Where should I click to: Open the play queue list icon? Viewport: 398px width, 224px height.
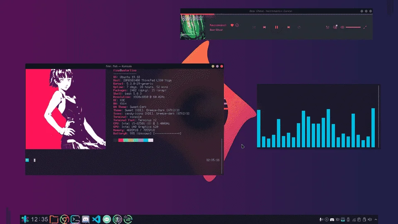tap(328, 27)
